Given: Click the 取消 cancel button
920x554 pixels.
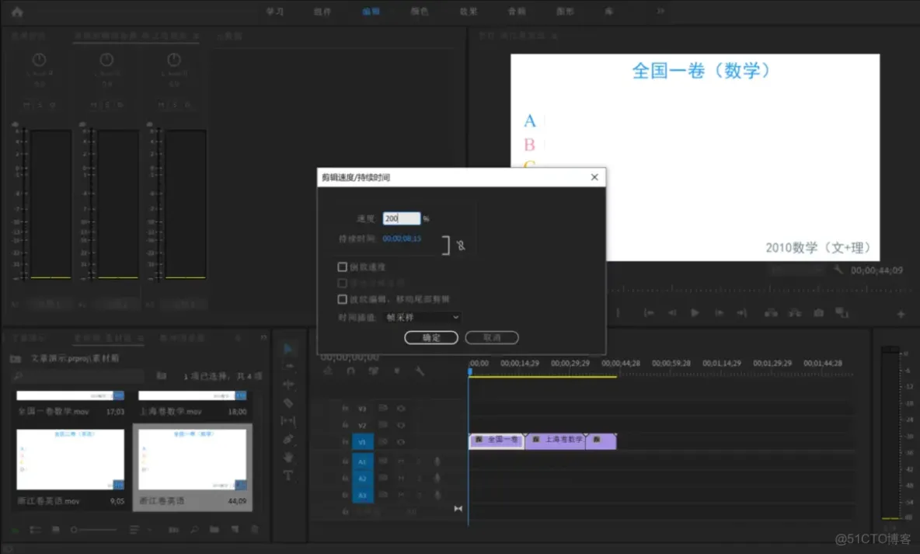Looking at the screenshot, I should pyautogui.click(x=491, y=337).
